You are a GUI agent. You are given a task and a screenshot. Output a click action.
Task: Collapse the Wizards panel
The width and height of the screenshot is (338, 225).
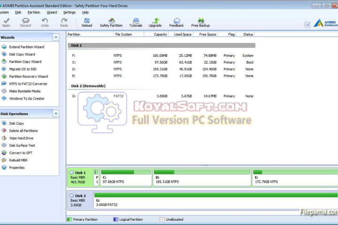point(56,37)
